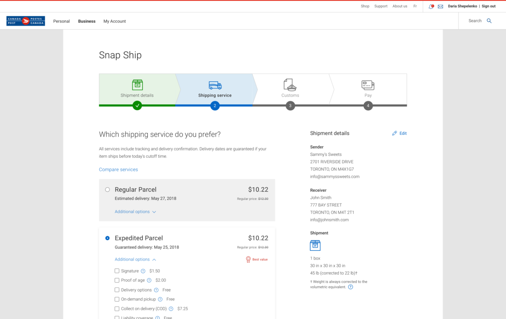This screenshot has height=319, width=506.
Task: Click the Regular Parcel title
Action: coord(136,189)
